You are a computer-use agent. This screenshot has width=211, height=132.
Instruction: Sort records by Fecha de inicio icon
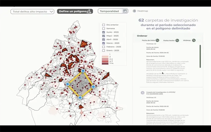(x=157, y=40)
